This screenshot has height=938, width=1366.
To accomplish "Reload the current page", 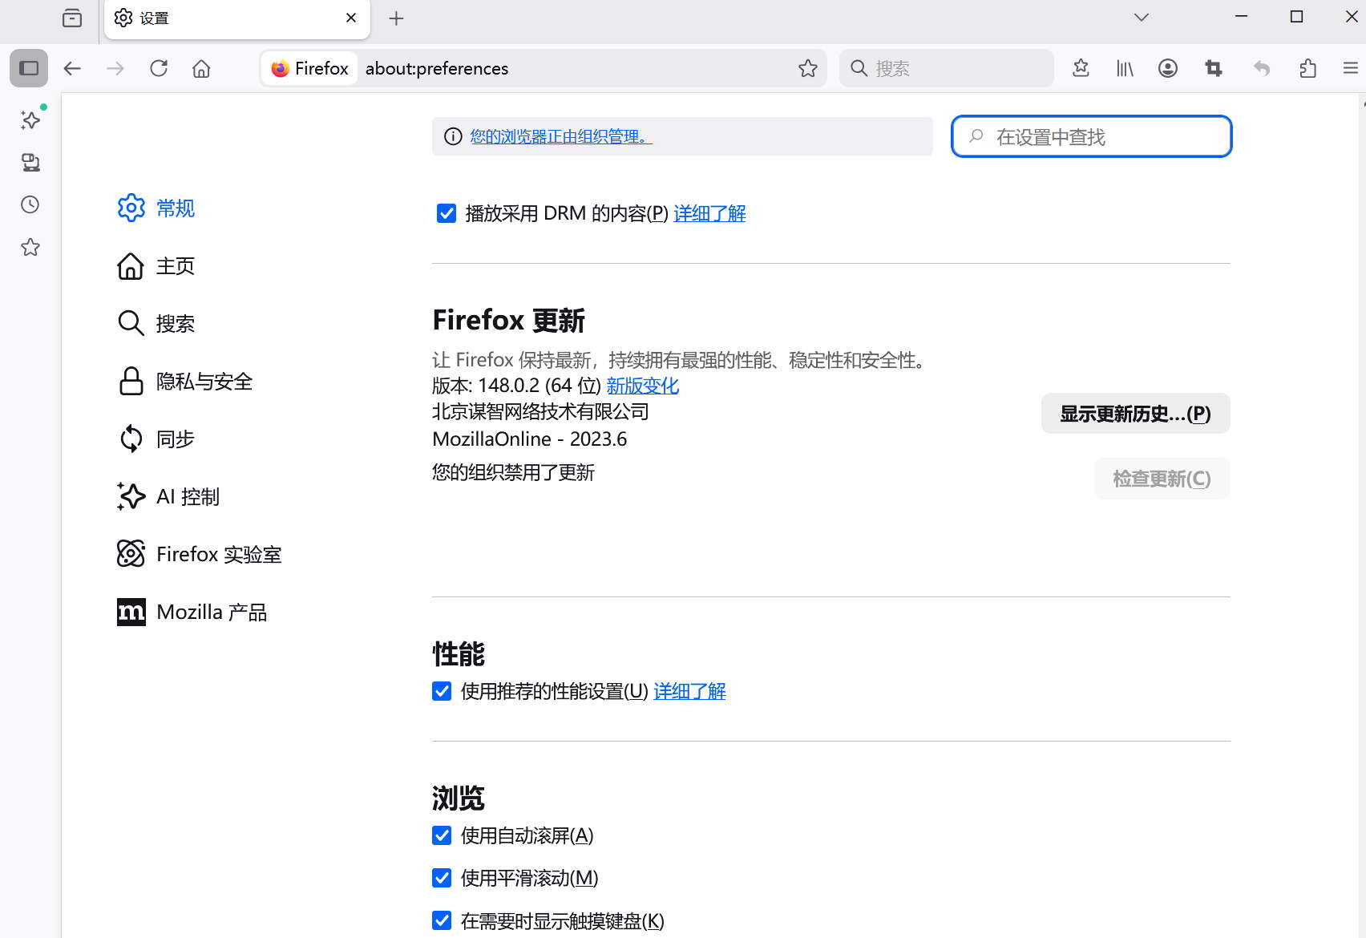I will (x=159, y=68).
